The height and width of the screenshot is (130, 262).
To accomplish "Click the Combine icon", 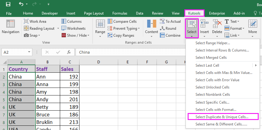I will click(x=162, y=35).
